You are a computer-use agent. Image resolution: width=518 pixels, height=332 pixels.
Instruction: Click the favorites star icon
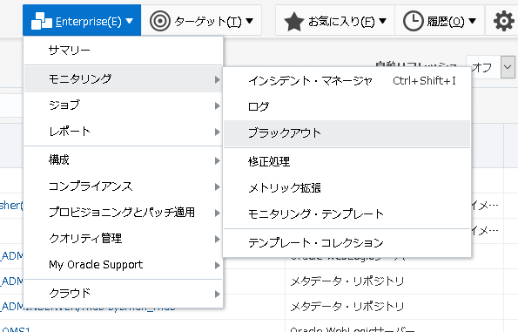click(x=293, y=22)
